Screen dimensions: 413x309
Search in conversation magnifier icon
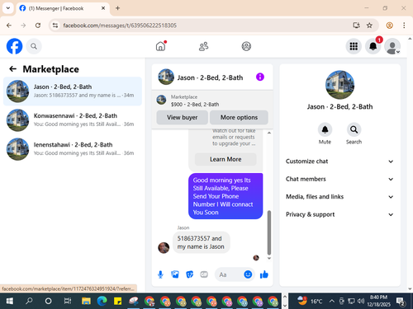(x=354, y=129)
